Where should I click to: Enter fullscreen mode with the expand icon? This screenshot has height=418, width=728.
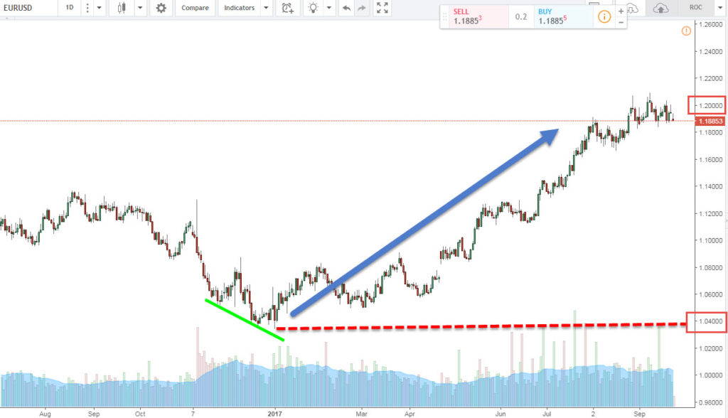[381, 8]
